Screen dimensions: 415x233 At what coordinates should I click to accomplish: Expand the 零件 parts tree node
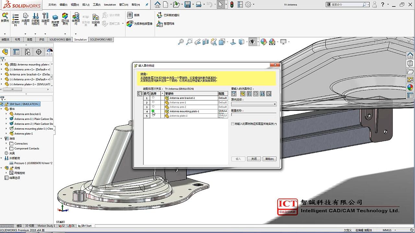click(2, 109)
